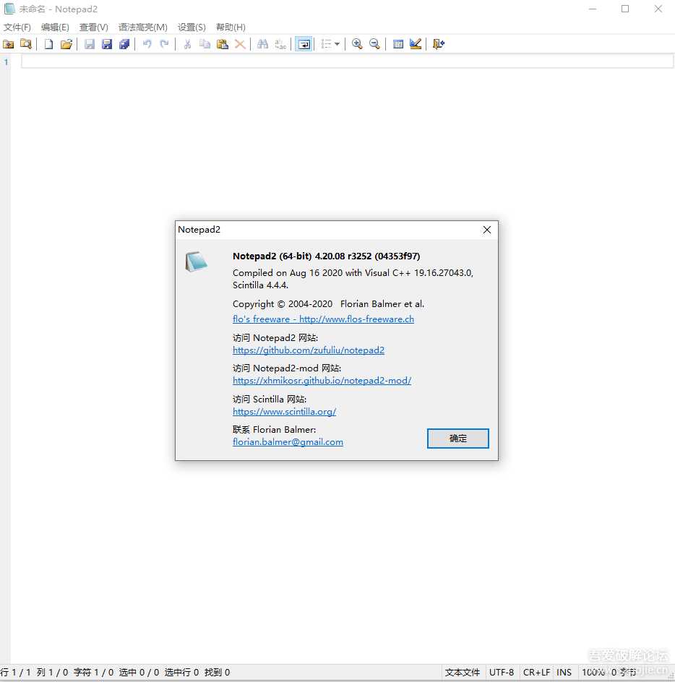This screenshot has width=675, height=682.
Task: Create a new document with the blank page icon
Action: 48,44
